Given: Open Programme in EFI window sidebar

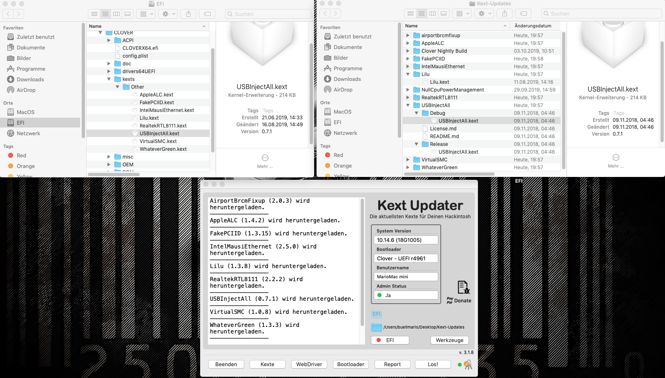Looking at the screenshot, I should pyautogui.click(x=31, y=69).
